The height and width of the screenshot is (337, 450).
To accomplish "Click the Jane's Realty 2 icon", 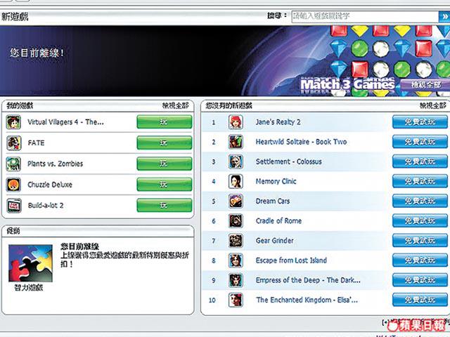I will coord(236,122).
